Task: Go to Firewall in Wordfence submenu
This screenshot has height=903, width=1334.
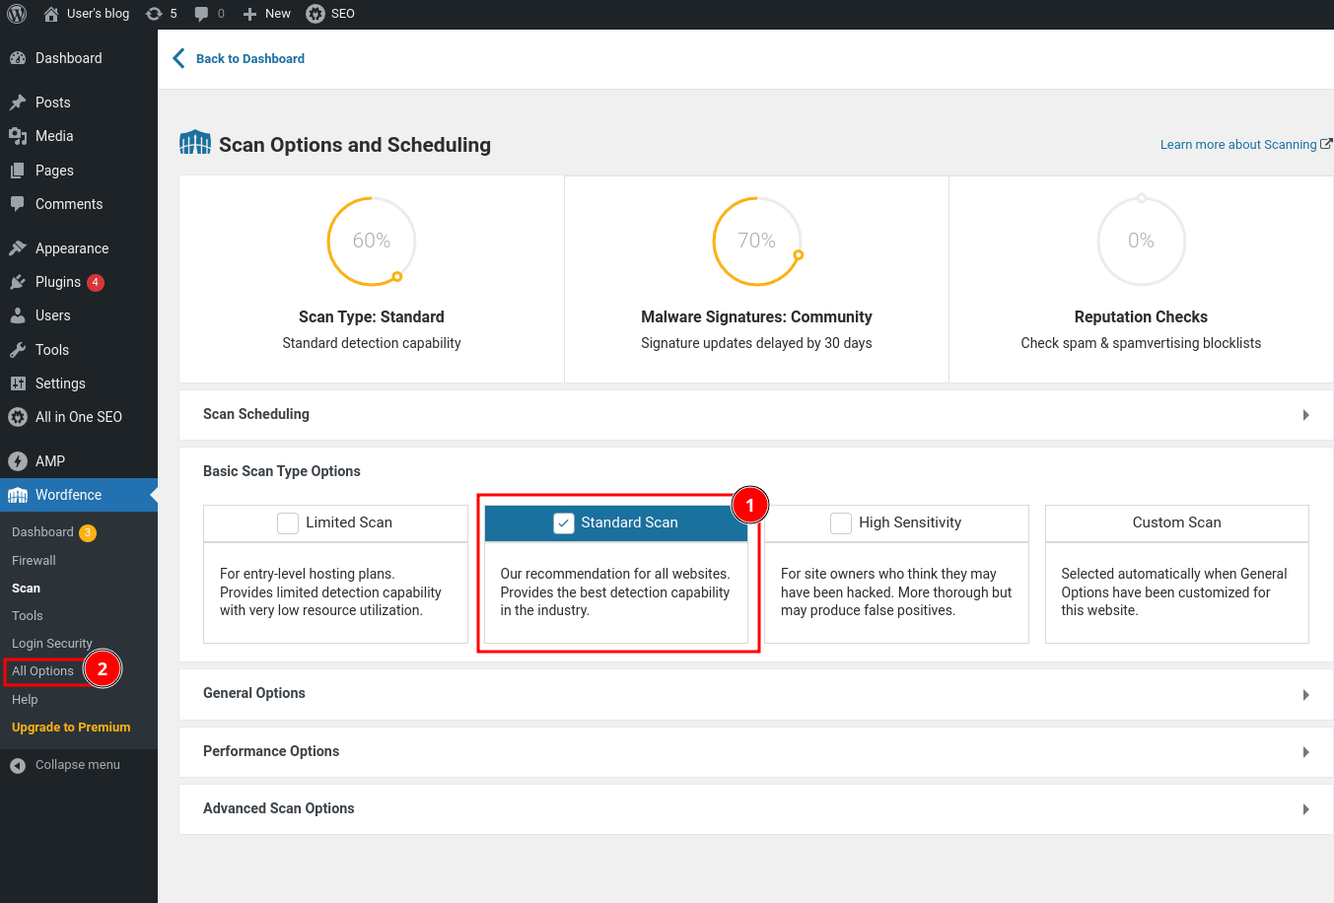Action: (x=34, y=560)
